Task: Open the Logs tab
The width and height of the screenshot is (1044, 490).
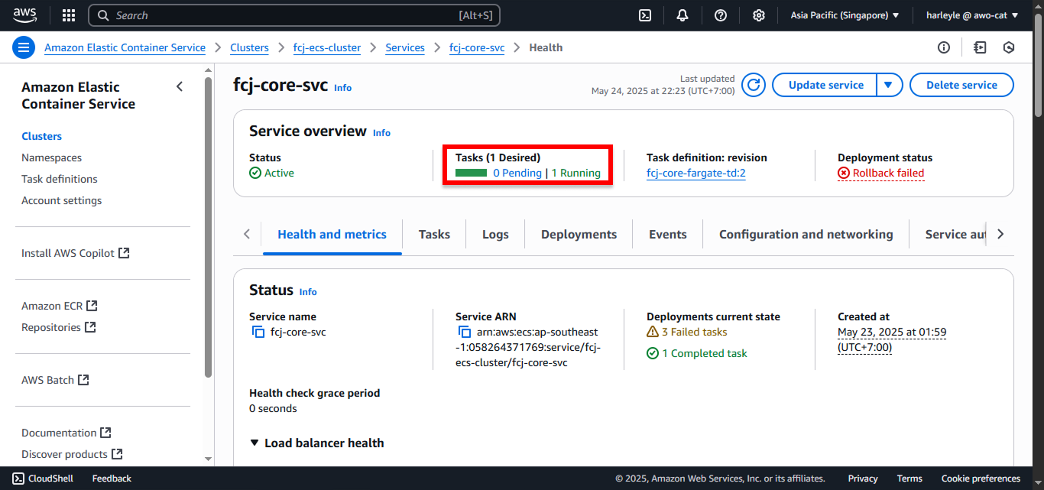Action: [495, 235]
